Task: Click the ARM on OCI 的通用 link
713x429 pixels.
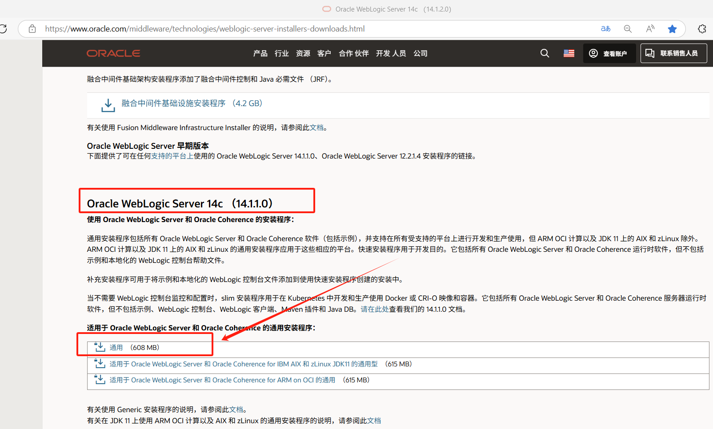Action: click(x=222, y=380)
